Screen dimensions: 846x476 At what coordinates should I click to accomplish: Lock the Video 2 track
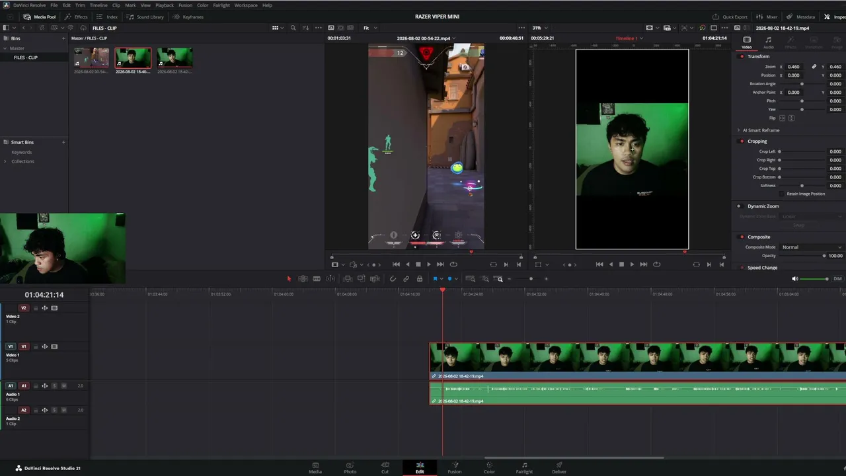(x=36, y=308)
